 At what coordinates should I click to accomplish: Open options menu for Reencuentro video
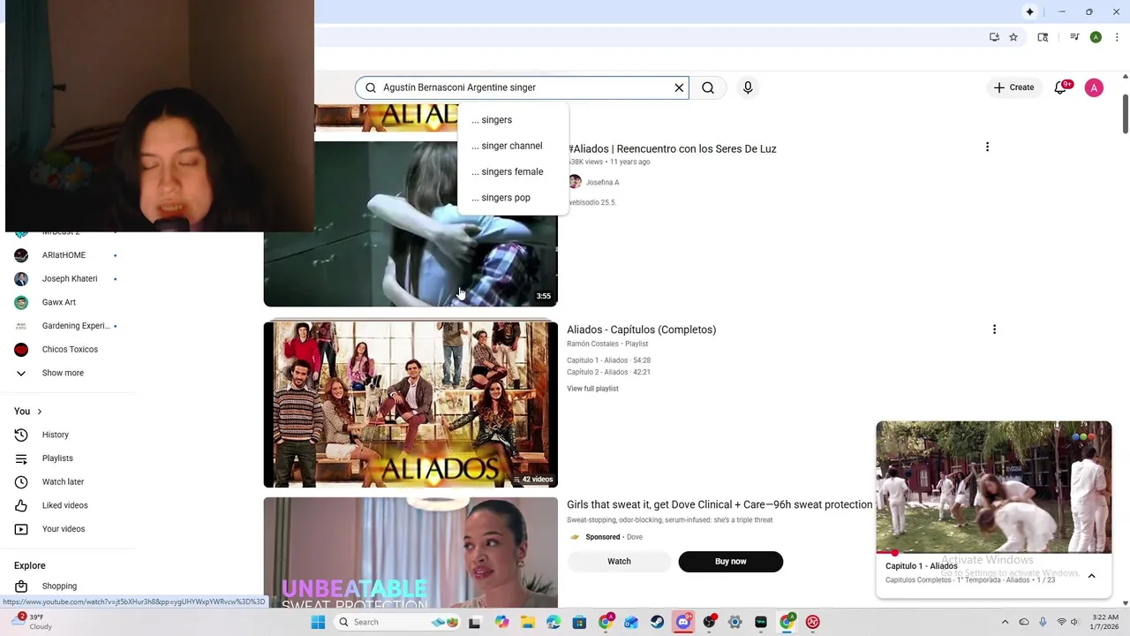pos(987,147)
